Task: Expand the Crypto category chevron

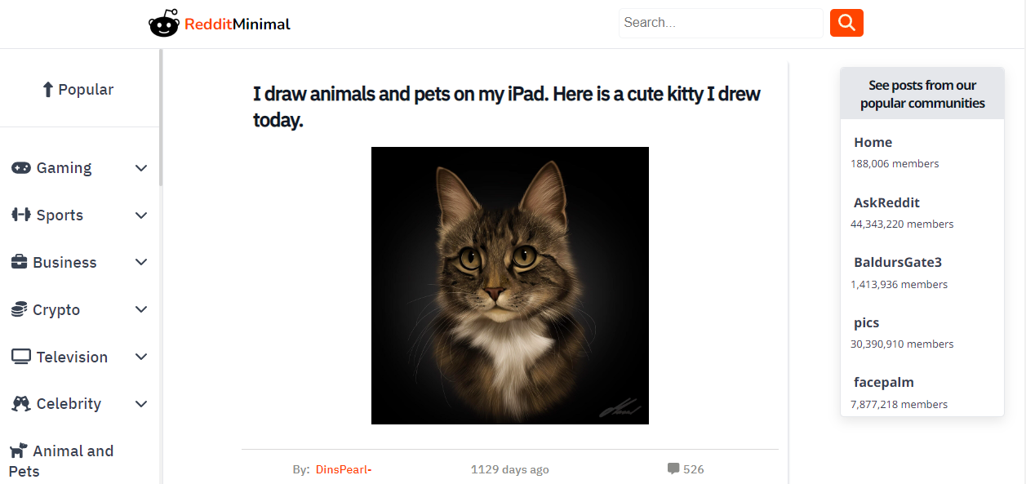Action: point(141,310)
